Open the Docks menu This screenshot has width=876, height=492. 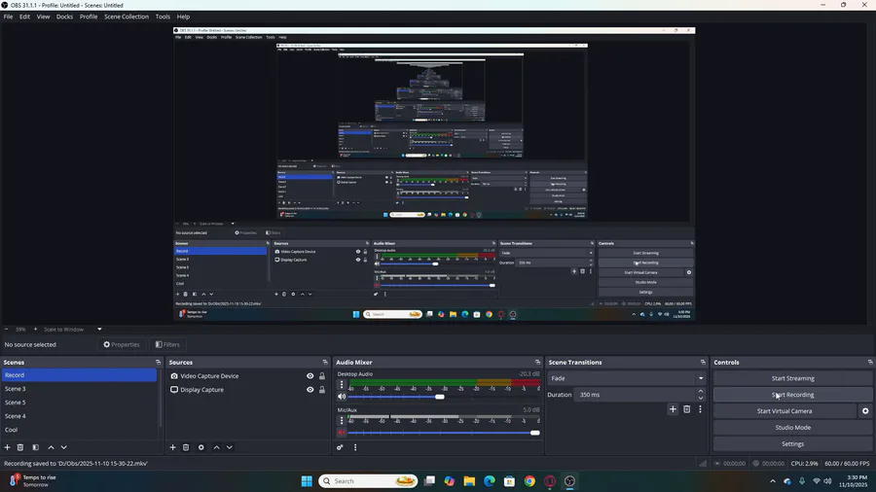pos(64,17)
